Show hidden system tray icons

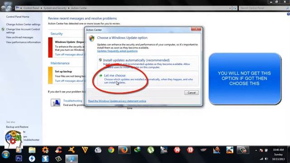point(256,150)
